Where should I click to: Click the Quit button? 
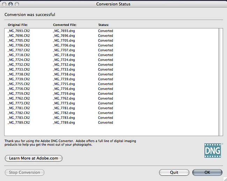(174, 172)
